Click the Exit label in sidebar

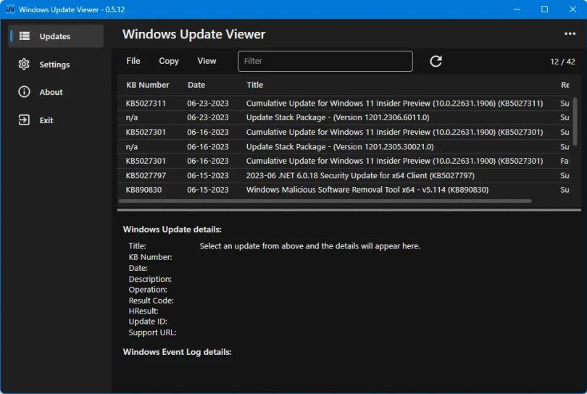point(46,120)
